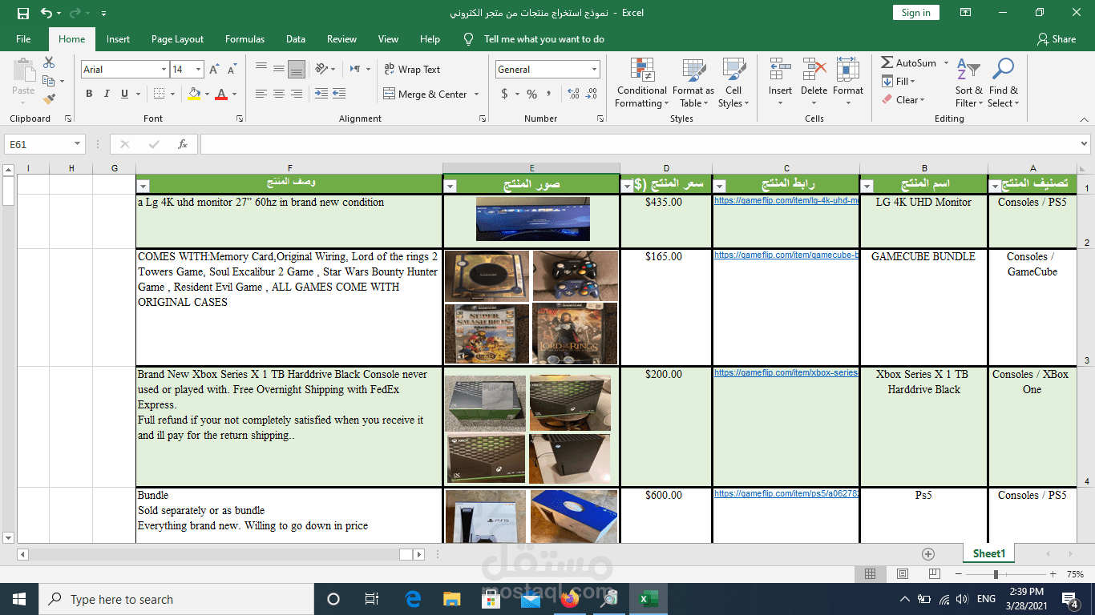Decrease decimal places

tap(592, 94)
